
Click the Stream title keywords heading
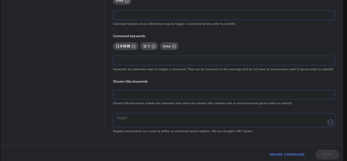coord(130,81)
